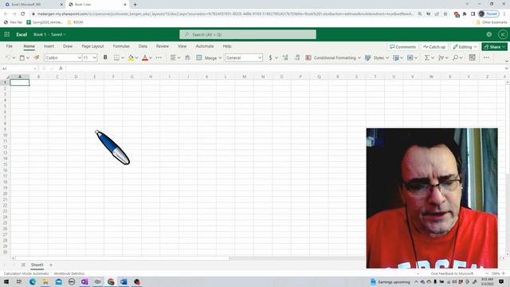
Task: Click the Merge cells icon
Action: [198, 57]
